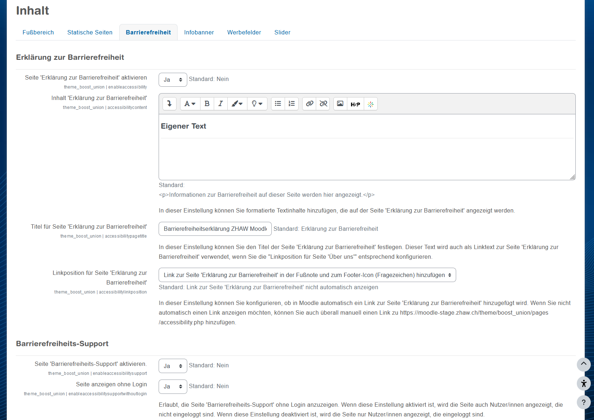This screenshot has height=420, width=594.
Task: Insert an unordered bullet list
Action: tap(278, 104)
